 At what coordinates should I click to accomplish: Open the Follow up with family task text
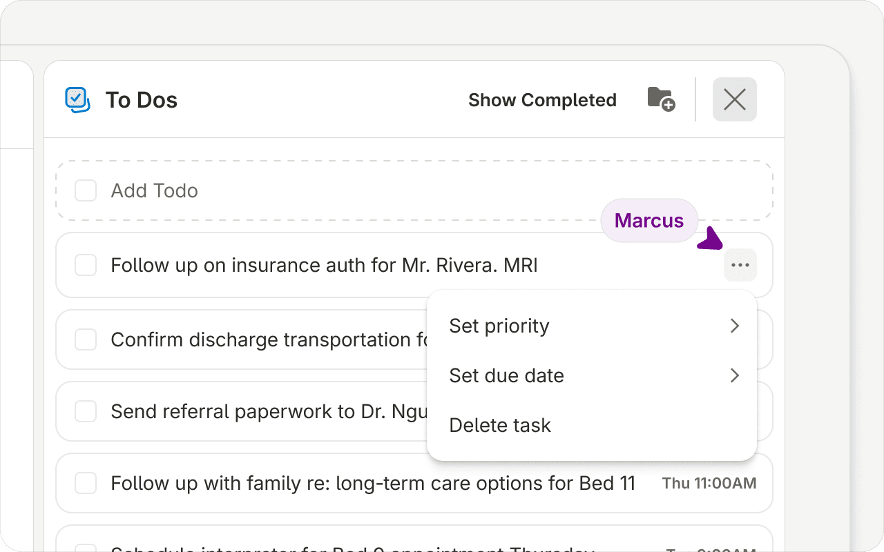[x=373, y=483]
